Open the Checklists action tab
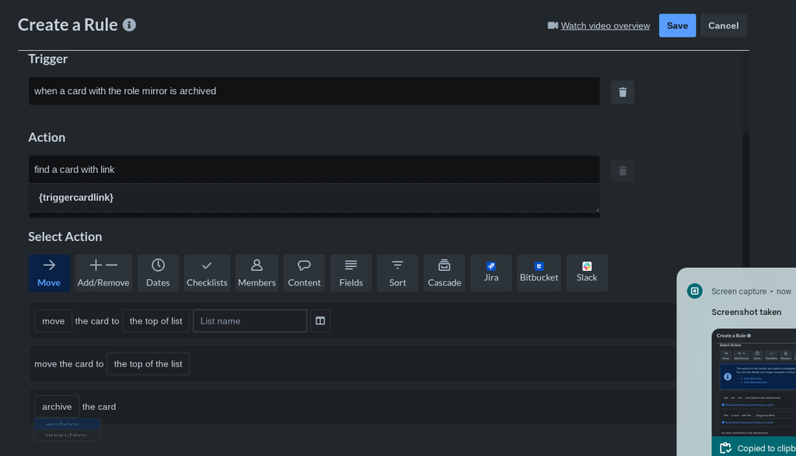 click(206, 273)
